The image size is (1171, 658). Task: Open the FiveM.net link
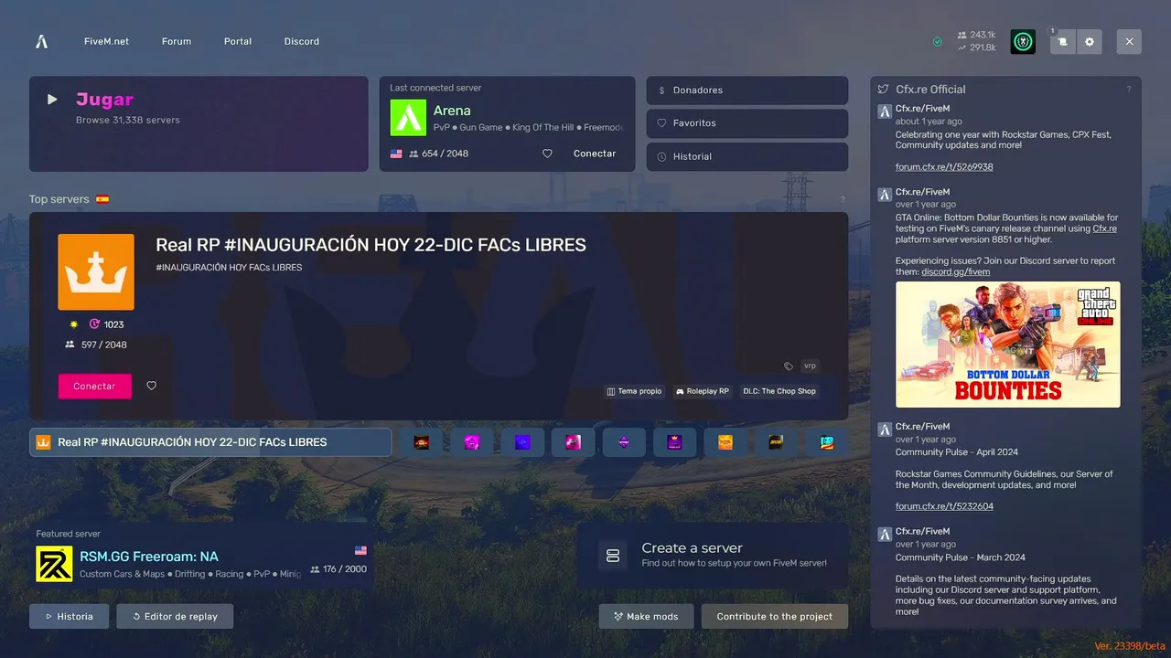click(106, 41)
